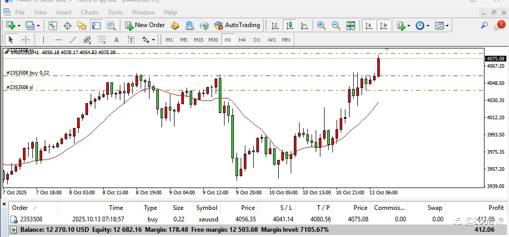This screenshot has width=509, height=237.
Task: Toggle the Navigator star folder icon
Action: [x=81, y=26]
